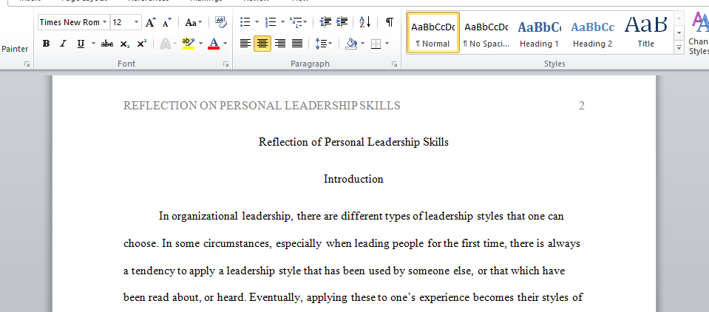The width and height of the screenshot is (709, 312).
Task: Clear formatting with the eraser icon
Action: [220, 21]
